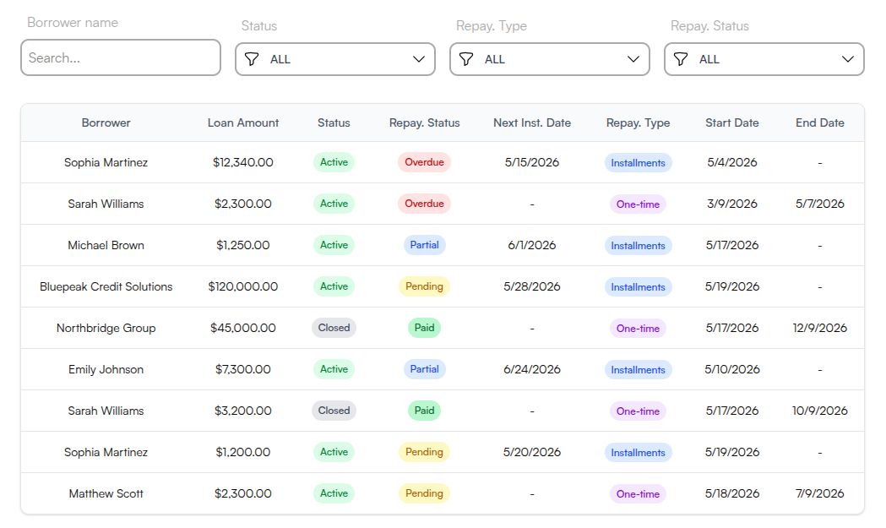The width and height of the screenshot is (886, 528).
Task: Click One-time badge in Matthew Scott row
Action: click(x=638, y=493)
